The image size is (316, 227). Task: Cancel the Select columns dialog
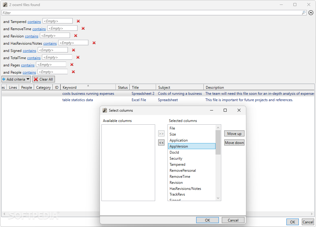point(233,220)
